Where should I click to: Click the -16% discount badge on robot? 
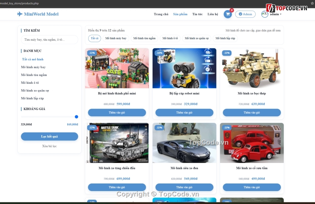coord(159,53)
